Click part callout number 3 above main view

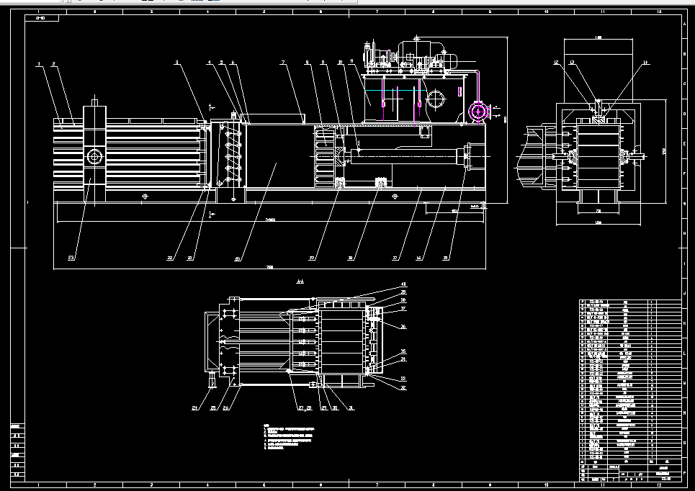tap(177, 63)
